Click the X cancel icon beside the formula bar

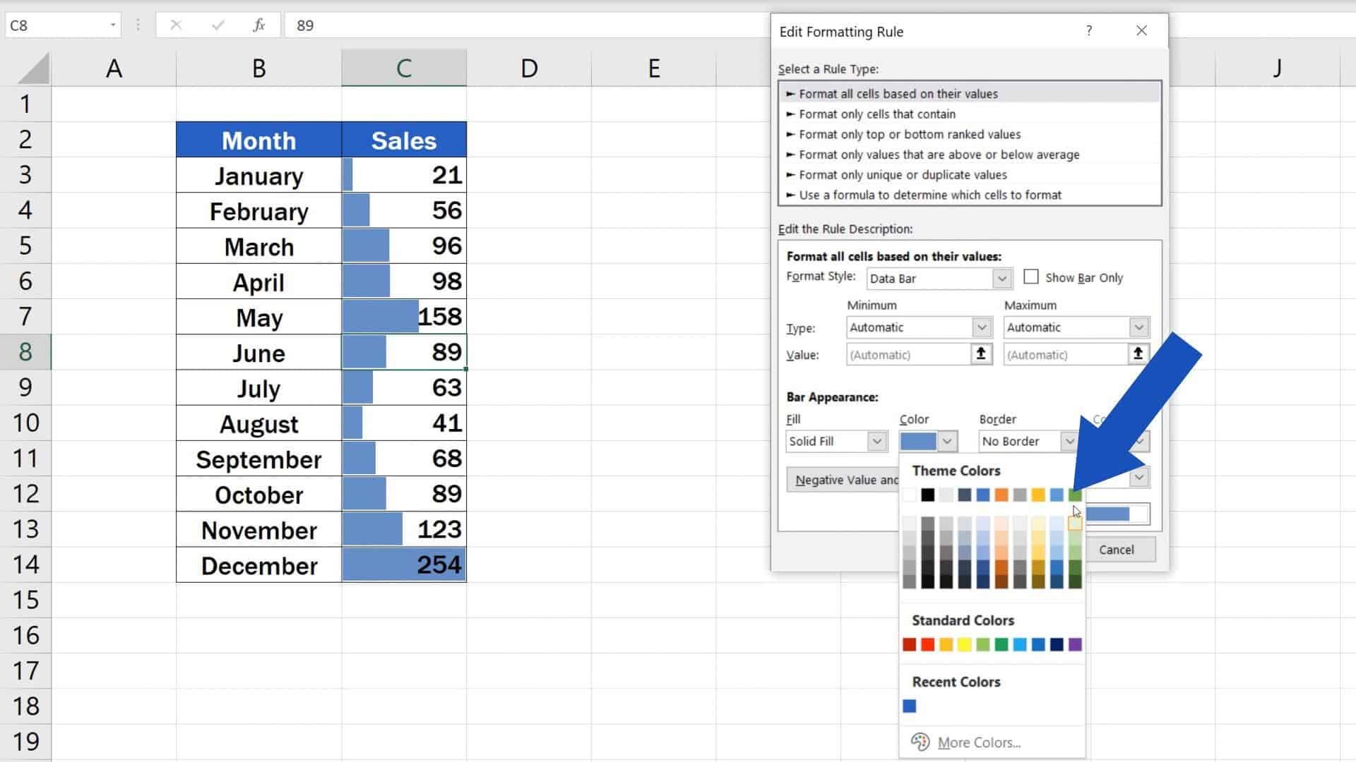coord(177,25)
